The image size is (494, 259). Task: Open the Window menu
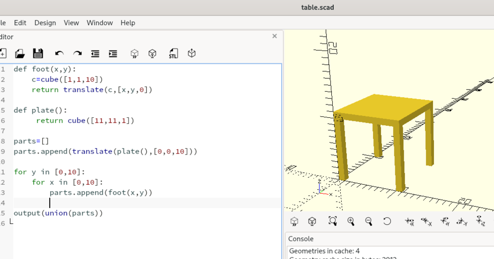(x=100, y=23)
